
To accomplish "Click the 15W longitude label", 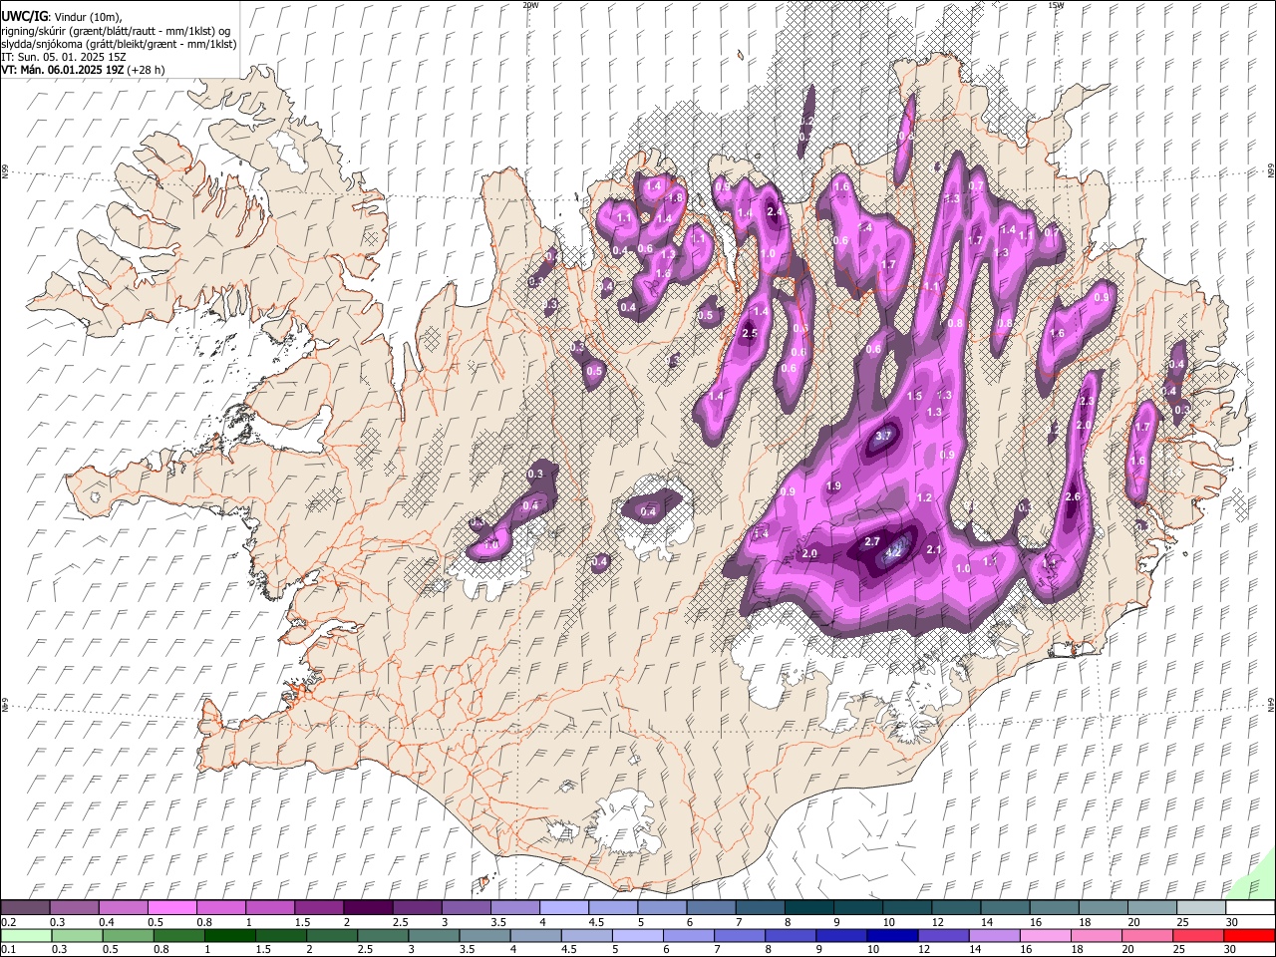I will 1056,5.
